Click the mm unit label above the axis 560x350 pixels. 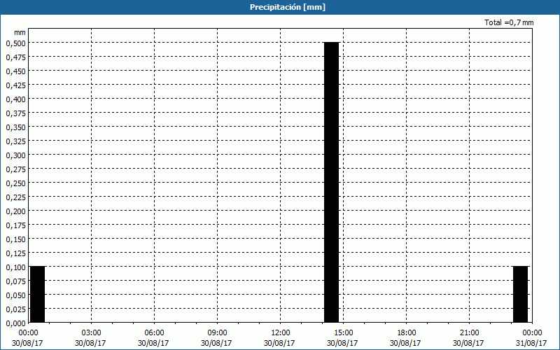tap(20, 32)
